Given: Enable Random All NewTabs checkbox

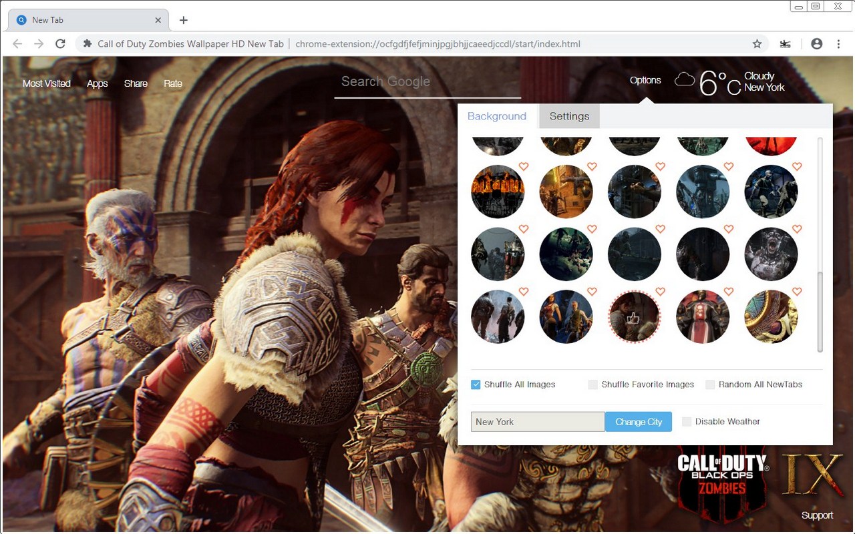Looking at the screenshot, I should tap(710, 384).
